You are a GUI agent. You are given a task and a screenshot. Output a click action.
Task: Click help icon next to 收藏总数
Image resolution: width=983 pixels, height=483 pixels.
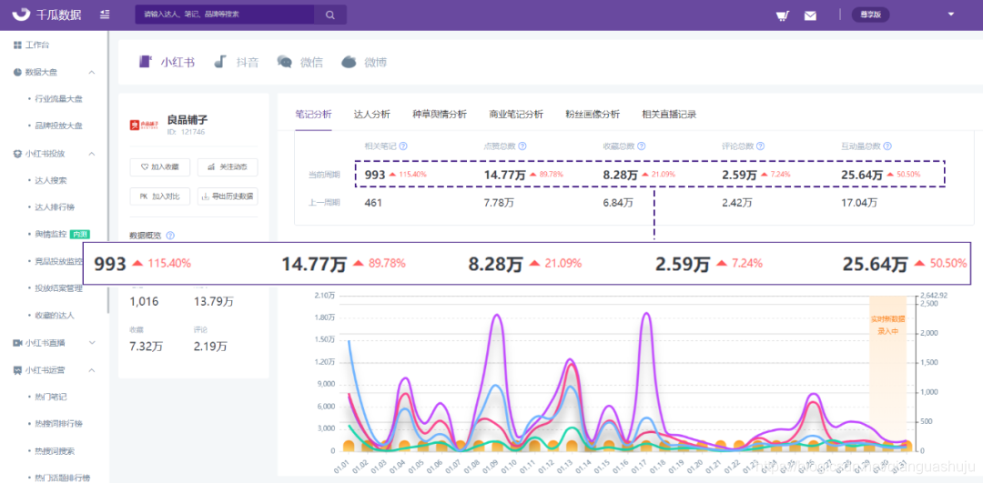click(x=642, y=146)
